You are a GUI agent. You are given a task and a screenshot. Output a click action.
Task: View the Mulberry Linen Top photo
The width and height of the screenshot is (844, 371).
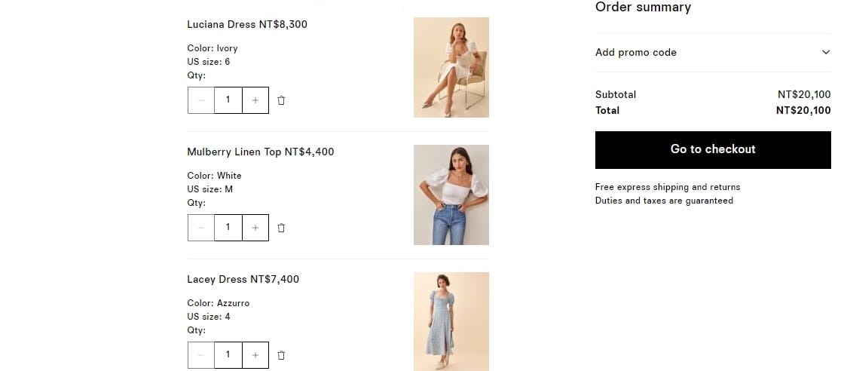point(451,195)
